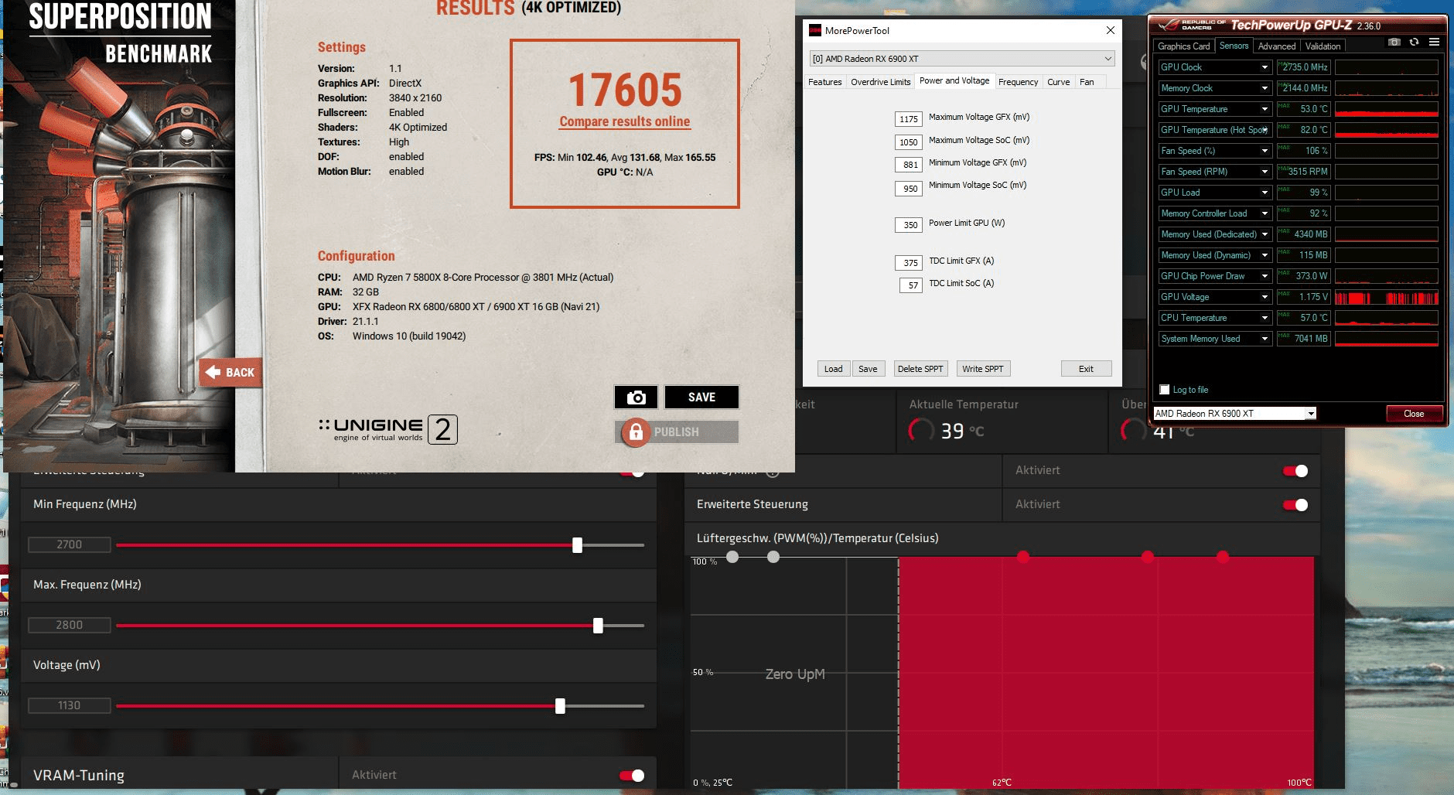Open the Validation tab in GPU-Z
Image resolution: width=1454 pixels, height=795 pixels.
1323,46
